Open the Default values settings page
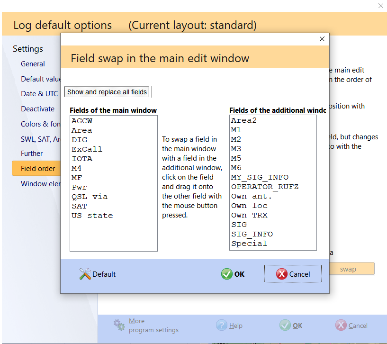 click(41, 79)
